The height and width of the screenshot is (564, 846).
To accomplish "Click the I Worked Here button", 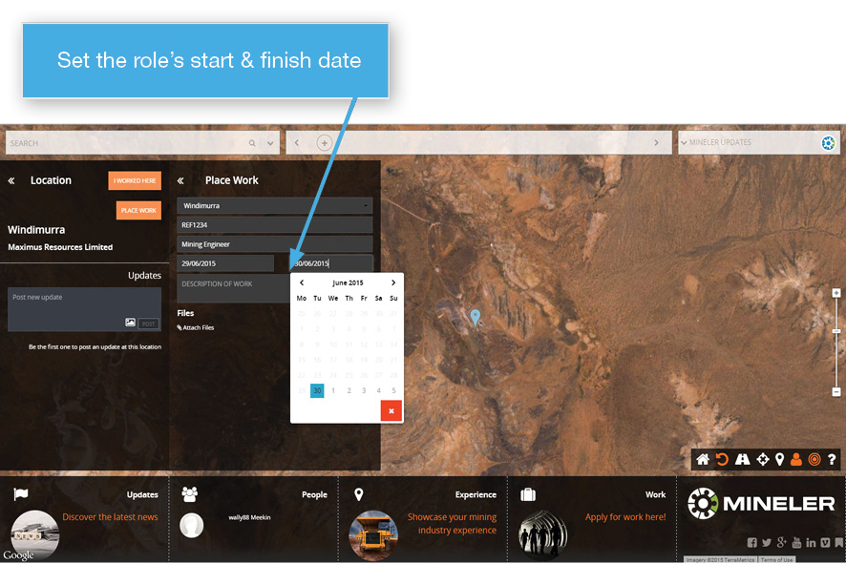I will click(x=135, y=180).
